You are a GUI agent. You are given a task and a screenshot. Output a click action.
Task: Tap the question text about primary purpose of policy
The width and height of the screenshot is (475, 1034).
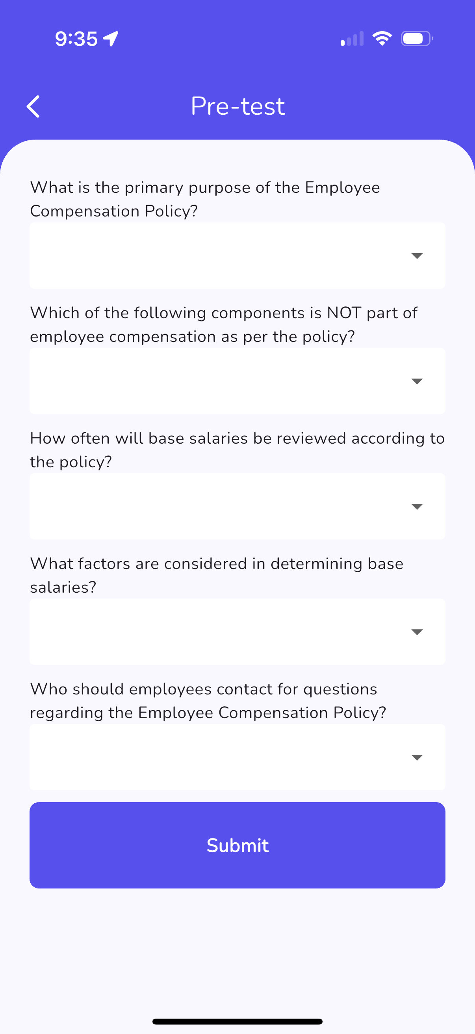pyautogui.click(x=205, y=199)
